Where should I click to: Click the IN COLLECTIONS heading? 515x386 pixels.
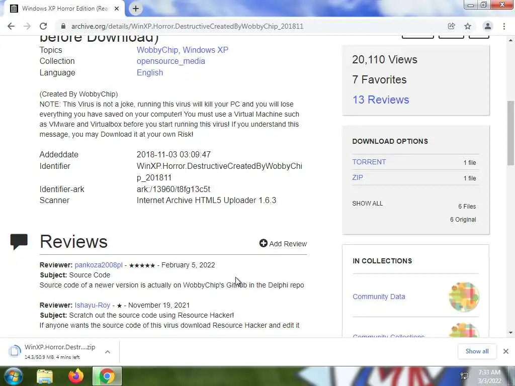tap(382, 261)
